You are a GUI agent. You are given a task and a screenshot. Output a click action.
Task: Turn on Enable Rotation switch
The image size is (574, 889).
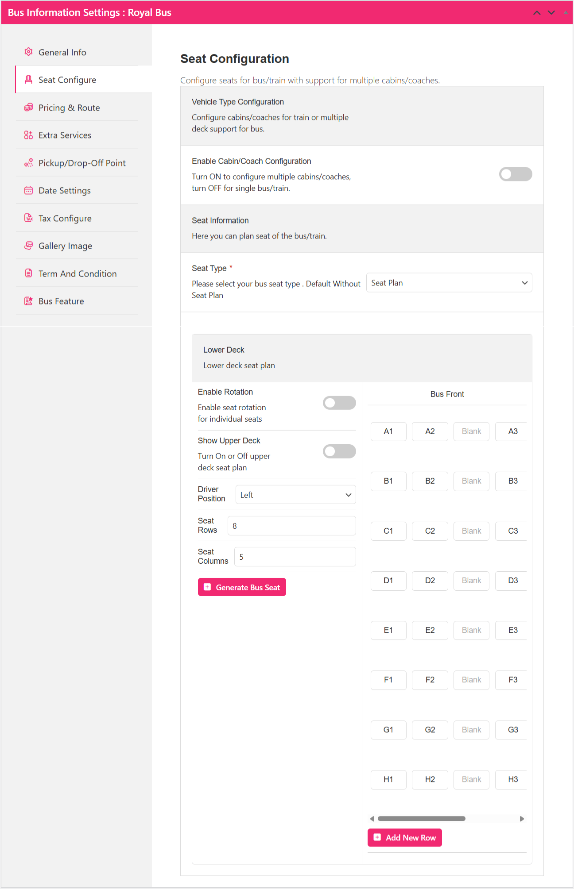(x=339, y=403)
